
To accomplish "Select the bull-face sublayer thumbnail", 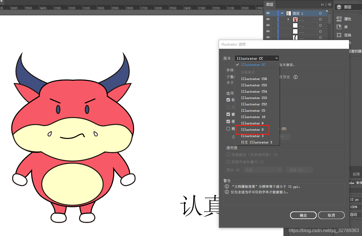I will pos(295,19).
